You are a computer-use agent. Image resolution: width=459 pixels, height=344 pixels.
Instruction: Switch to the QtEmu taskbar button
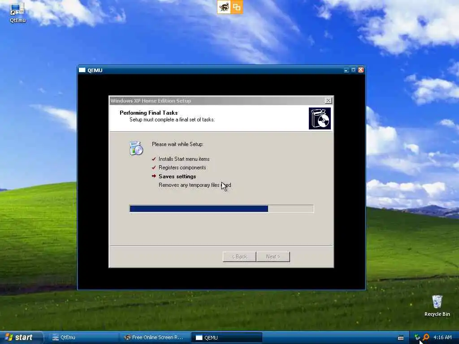(84, 338)
